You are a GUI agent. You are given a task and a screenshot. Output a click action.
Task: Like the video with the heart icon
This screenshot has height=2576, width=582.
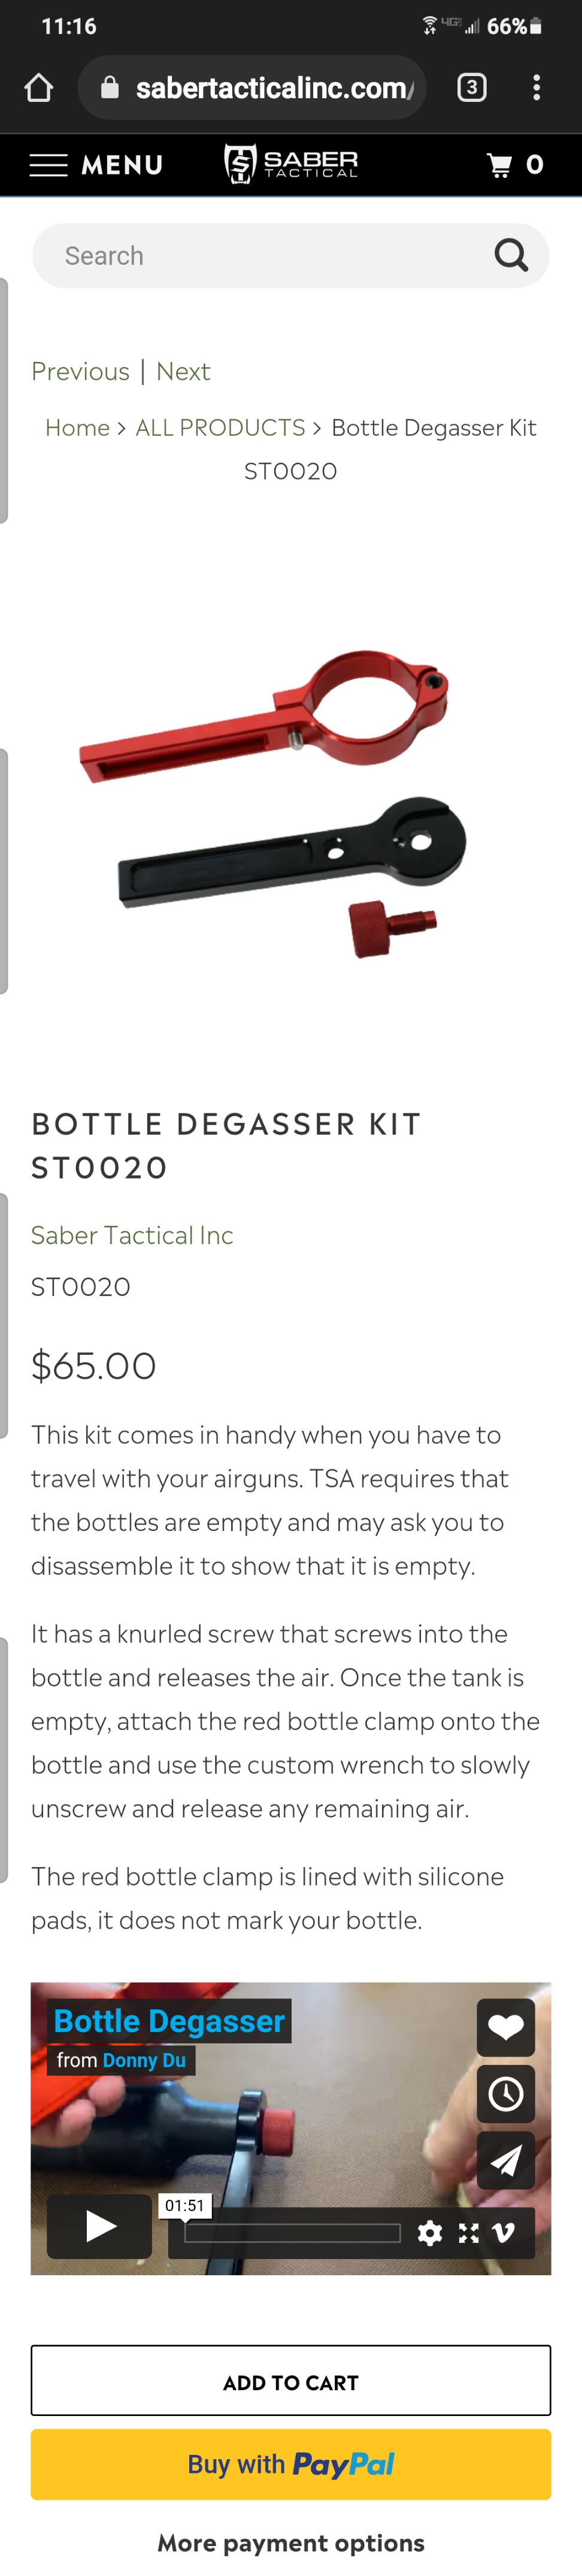point(506,2028)
